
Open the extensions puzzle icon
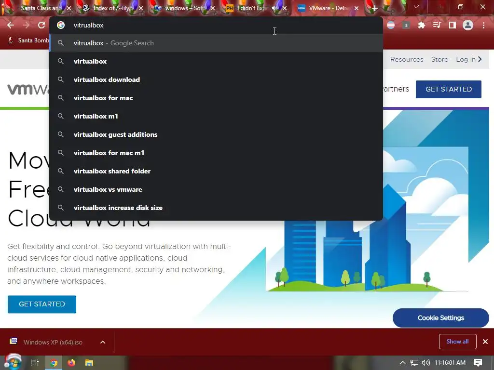(x=422, y=25)
